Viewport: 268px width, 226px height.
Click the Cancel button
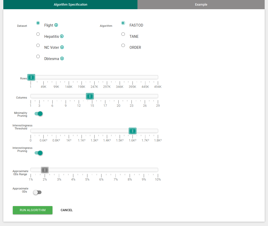pos(67,210)
